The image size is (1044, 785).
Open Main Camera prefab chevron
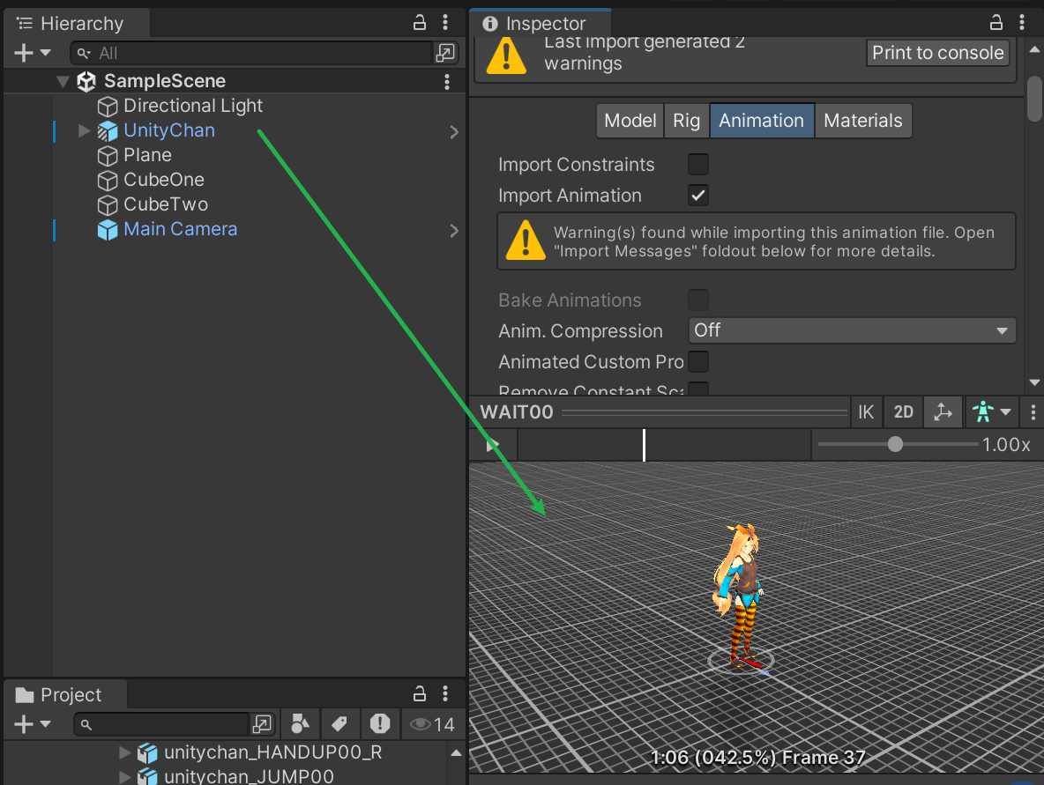click(454, 230)
